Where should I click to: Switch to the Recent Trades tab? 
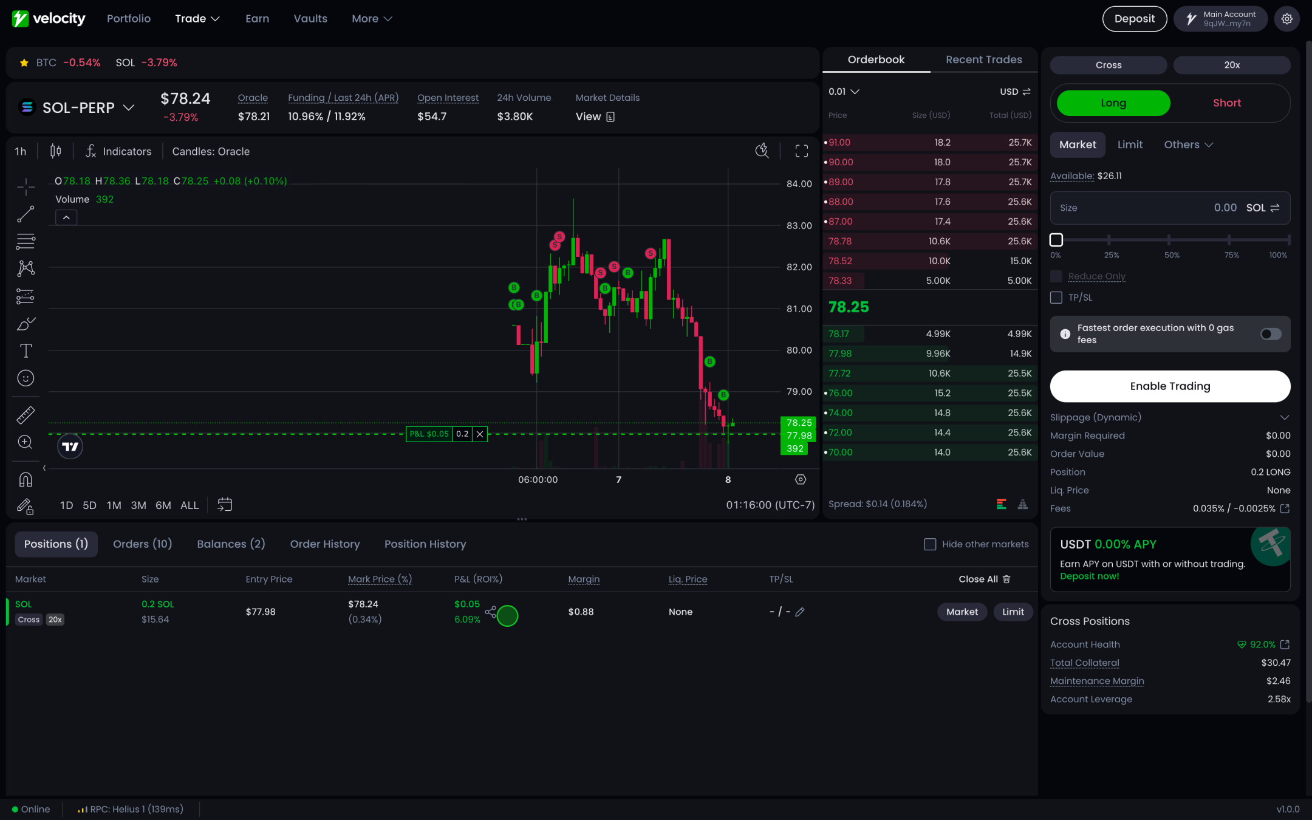pos(983,60)
